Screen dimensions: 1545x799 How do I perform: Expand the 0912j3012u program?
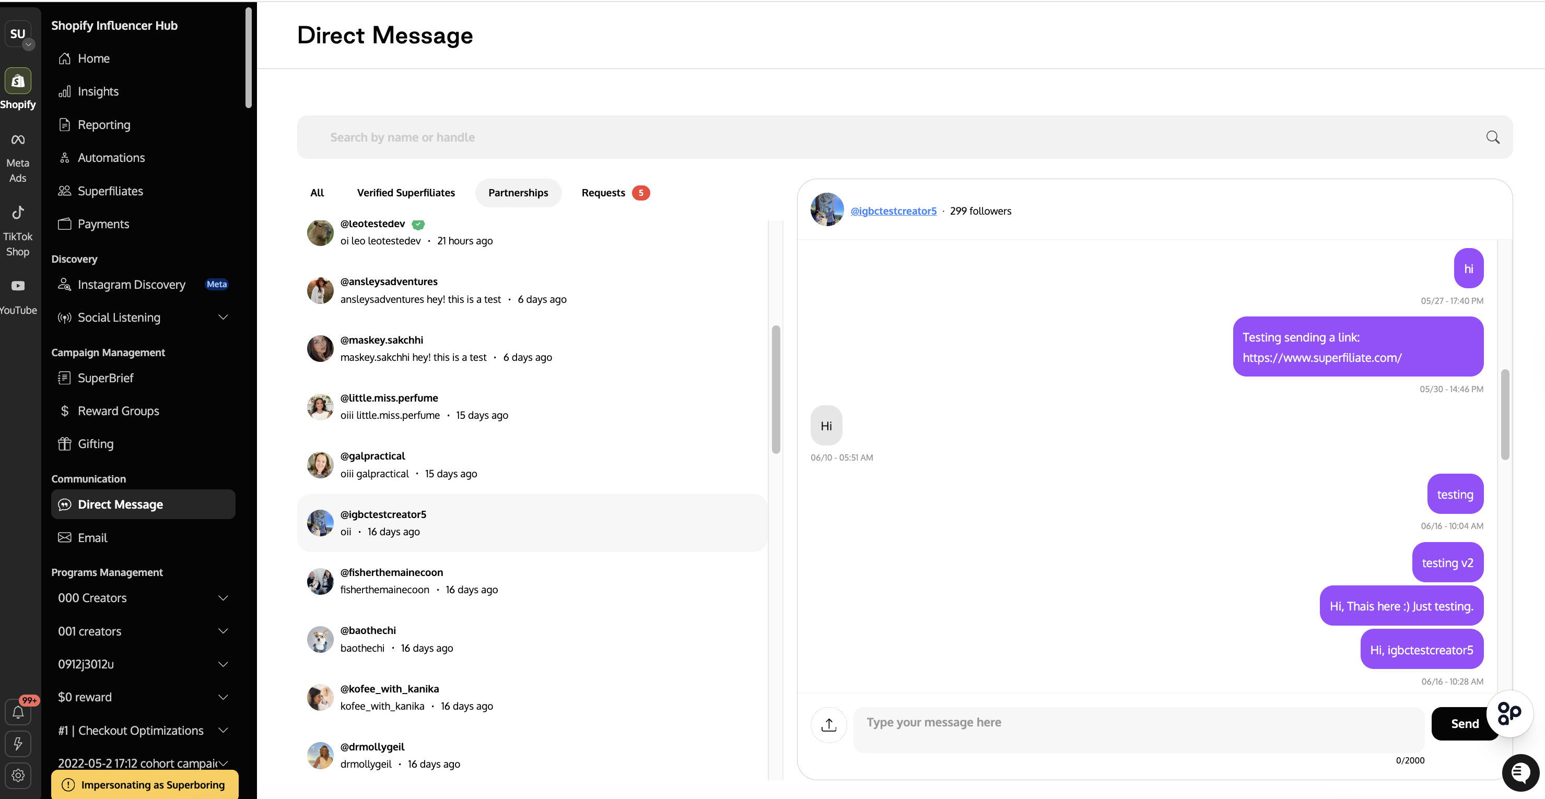coord(223,664)
